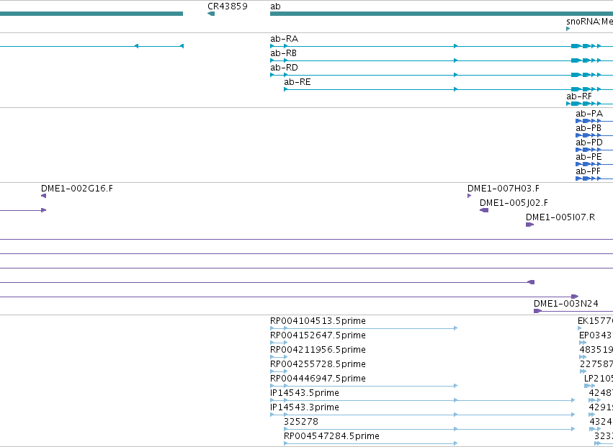The width and height of the screenshot is (613, 447).
Task: Click the 227587 alignment label
Action: 596,364
